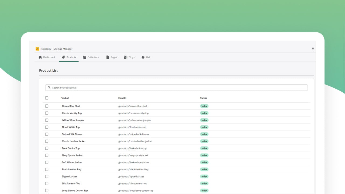Click the Products tag icon
The image size is (345, 194).
63,57
